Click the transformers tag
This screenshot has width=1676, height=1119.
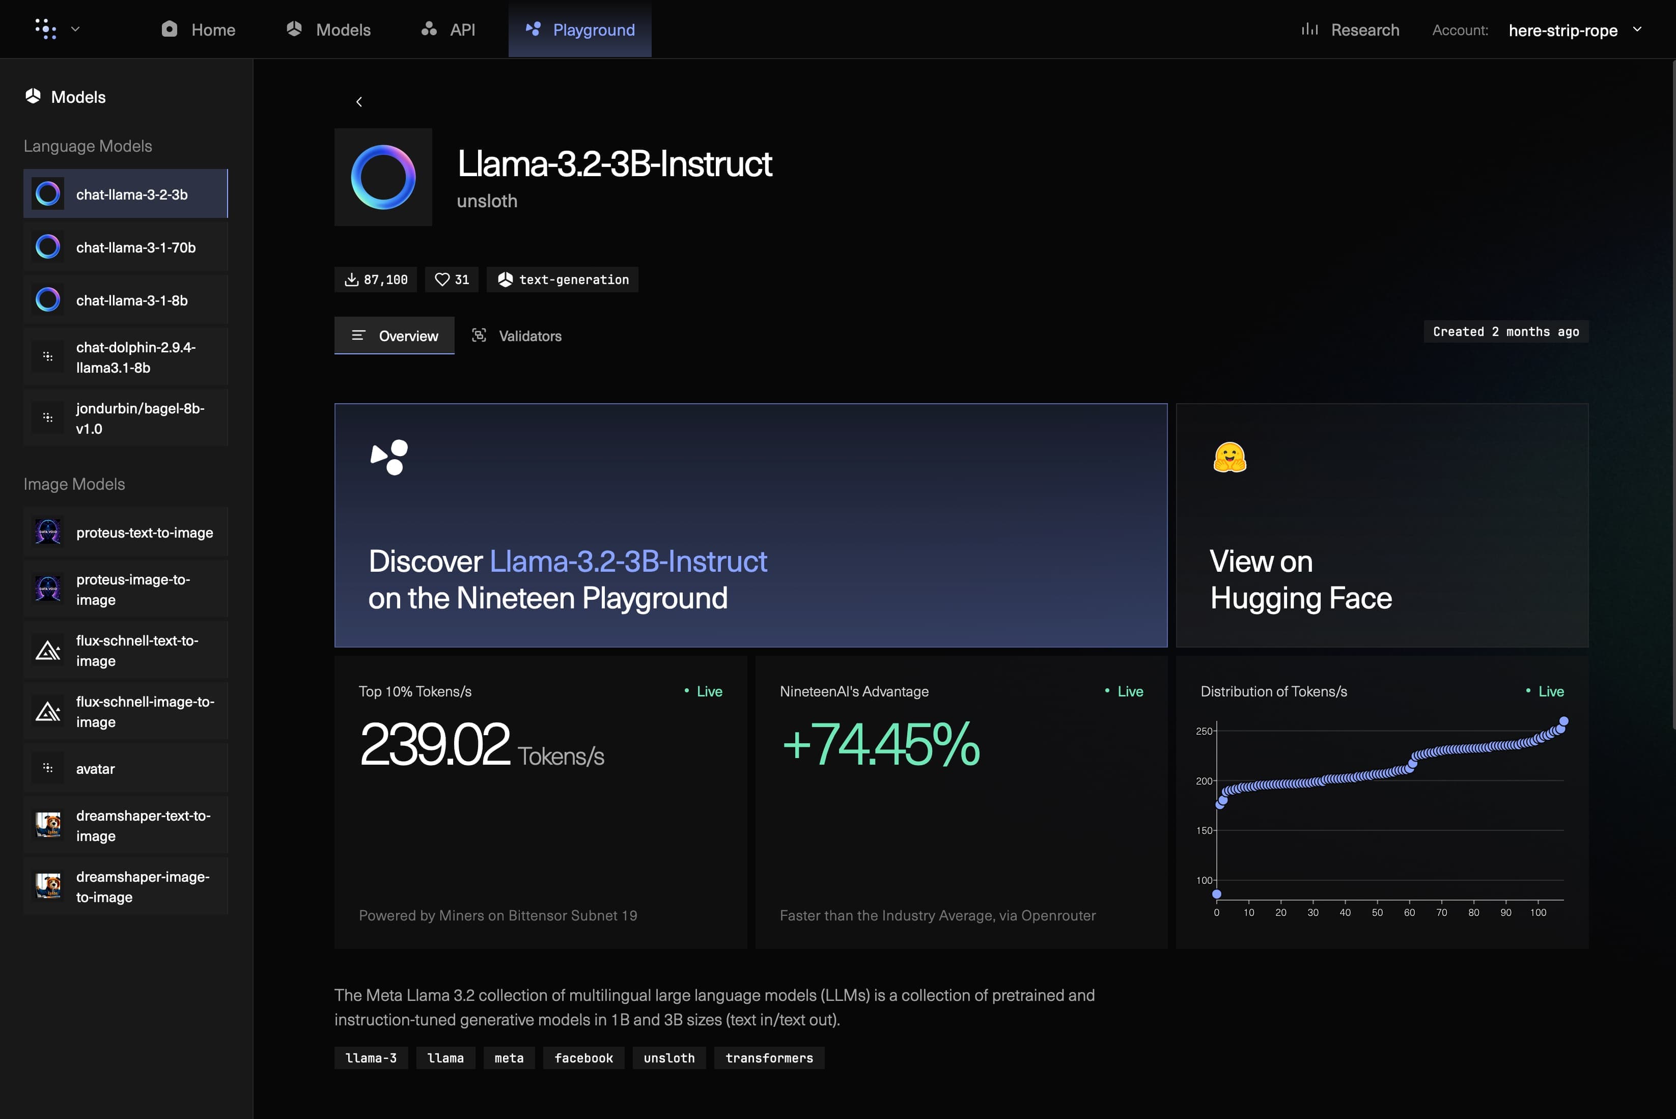pyautogui.click(x=769, y=1057)
